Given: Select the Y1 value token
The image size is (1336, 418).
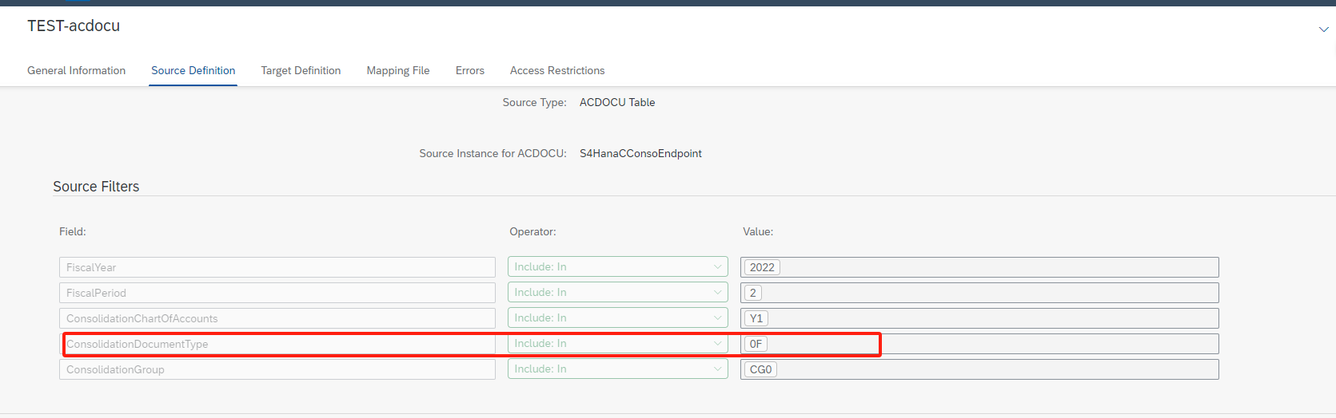Looking at the screenshot, I should tap(756, 318).
